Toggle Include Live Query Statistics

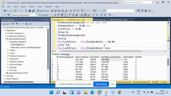(x=73, y=15)
